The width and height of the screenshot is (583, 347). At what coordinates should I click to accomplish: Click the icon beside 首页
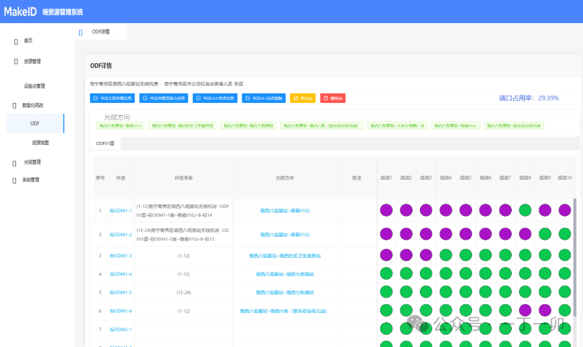(x=16, y=41)
